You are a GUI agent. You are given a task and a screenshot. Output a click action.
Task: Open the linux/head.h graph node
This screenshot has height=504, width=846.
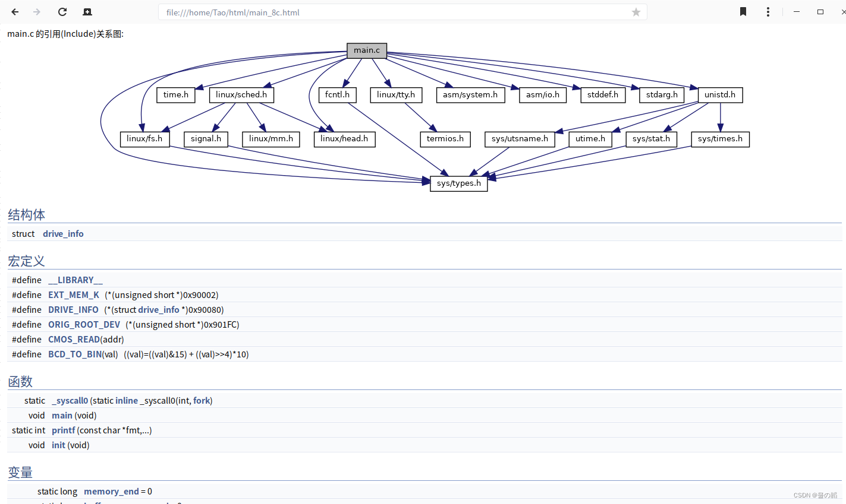[x=344, y=139]
